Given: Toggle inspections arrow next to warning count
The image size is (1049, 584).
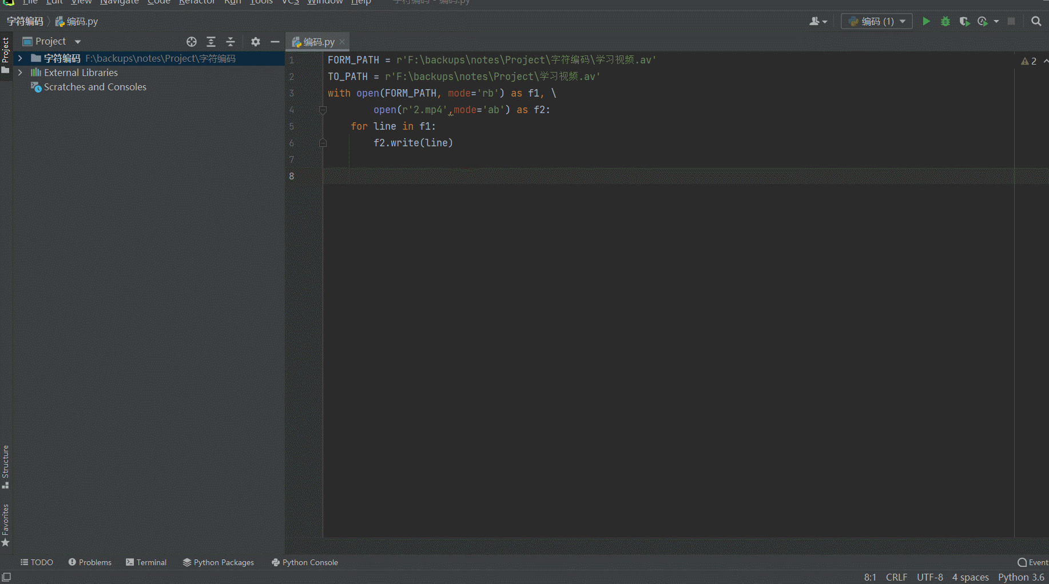Looking at the screenshot, I should tap(1046, 61).
